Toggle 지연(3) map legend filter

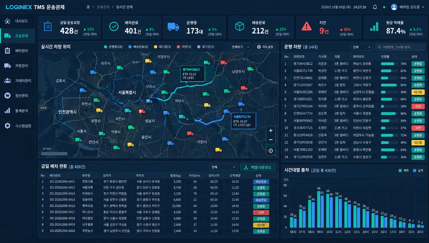tap(184, 47)
